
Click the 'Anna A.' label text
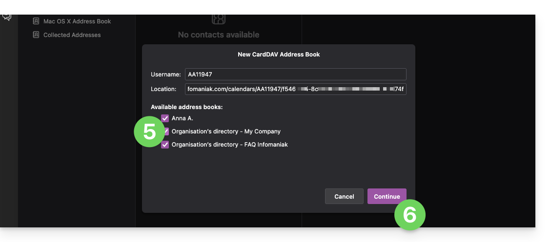click(183, 118)
